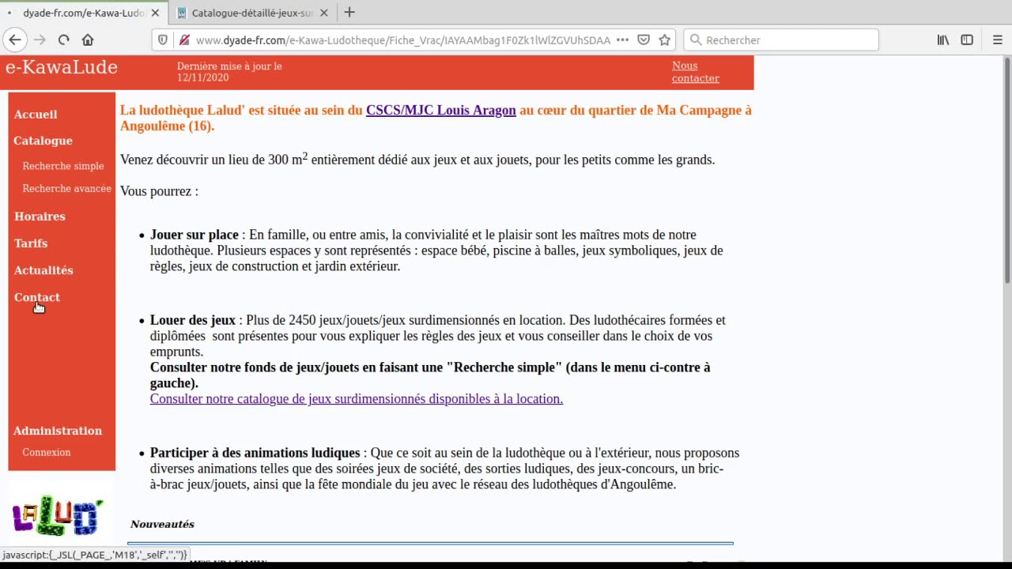Click the tracking protection shield icon
1012x569 pixels.
(163, 40)
